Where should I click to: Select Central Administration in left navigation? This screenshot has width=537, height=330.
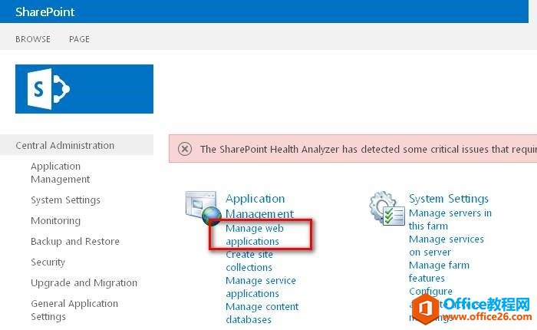pos(65,145)
